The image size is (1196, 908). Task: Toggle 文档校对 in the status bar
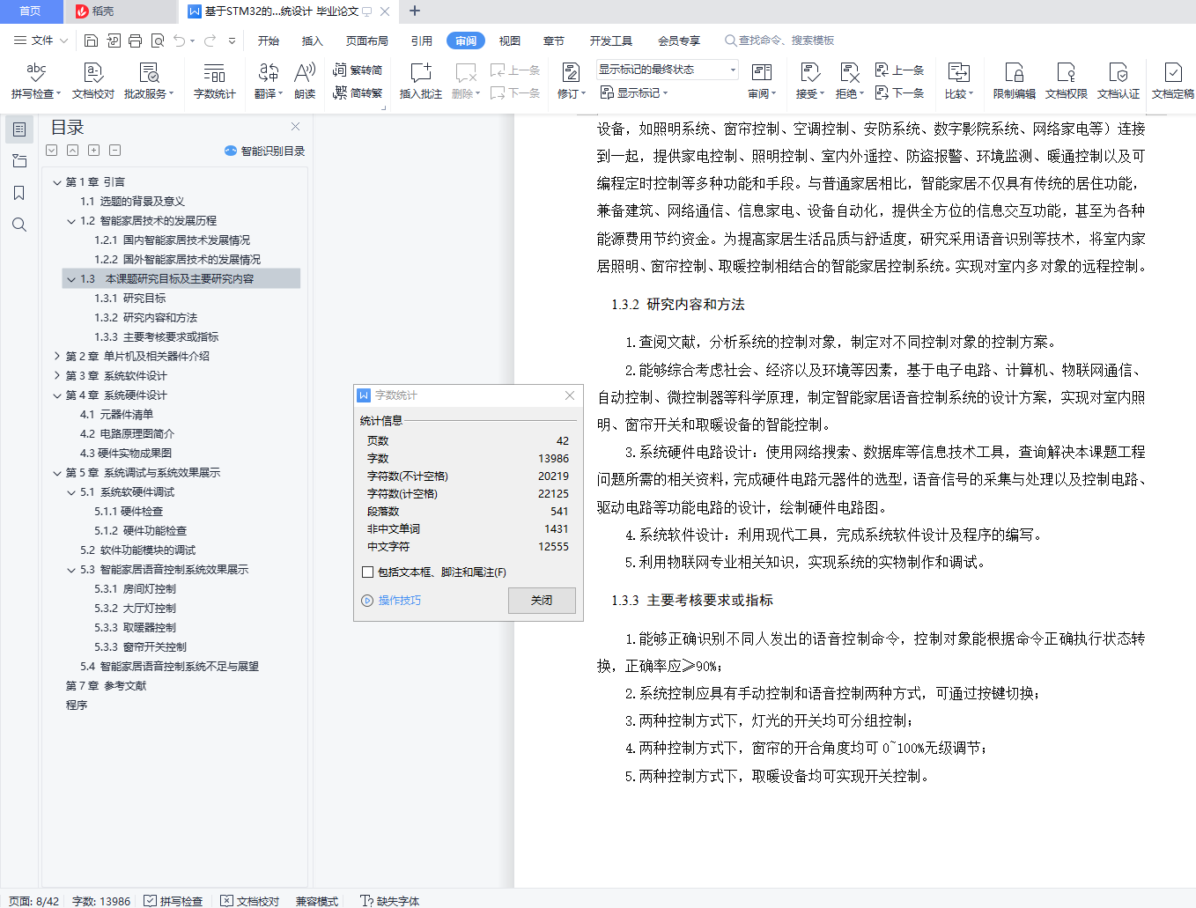click(x=250, y=901)
